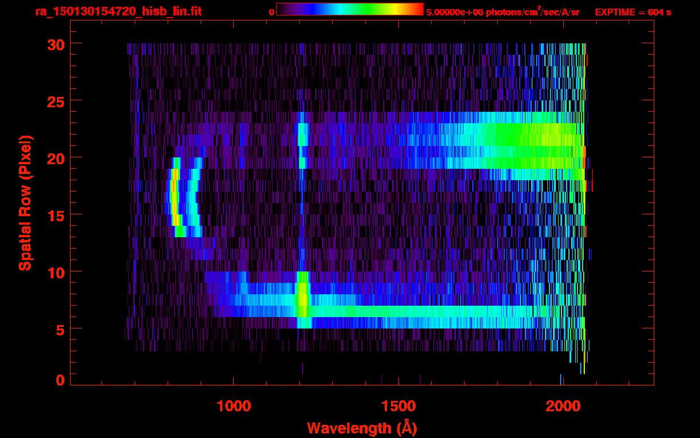Click the bright yellow line peak near row 7
This screenshot has height=438, width=700.
(303, 301)
